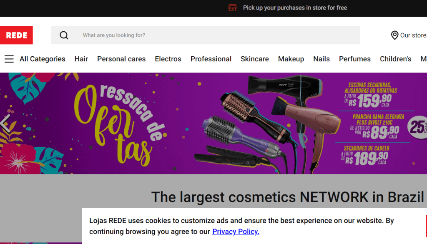Open Personal cares category
The height and width of the screenshot is (244, 427).
point(121,59)
